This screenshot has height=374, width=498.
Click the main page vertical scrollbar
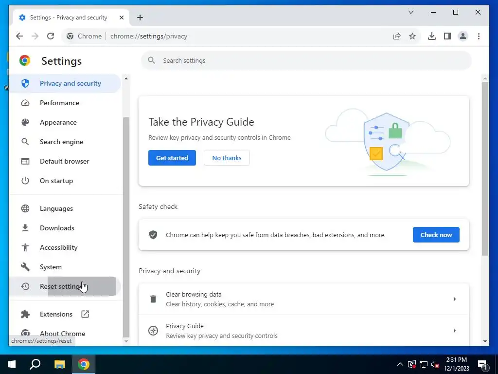[485, 168]
